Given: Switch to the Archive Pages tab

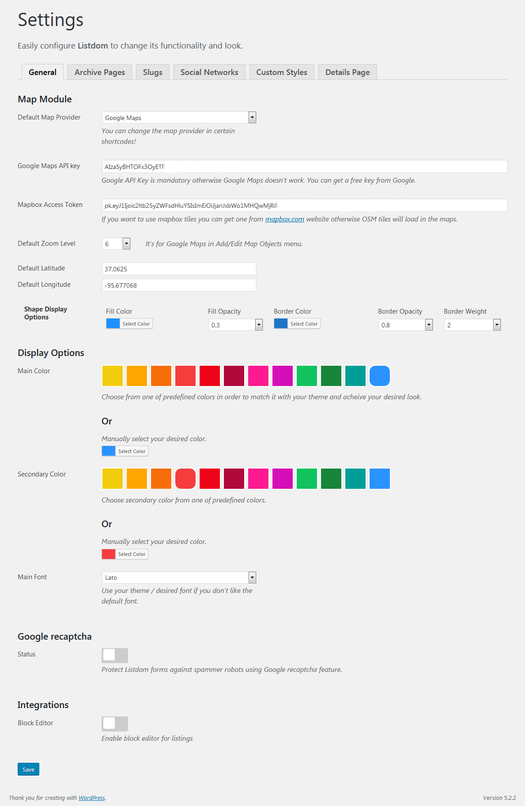Looking at the screenshot, I should (100, 72).
